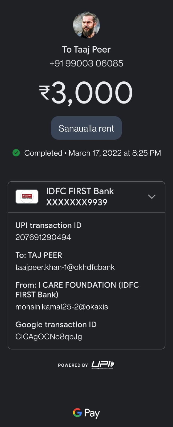Collapse the bank details chevron
The image size is (173, 427).
pos(152,197)
